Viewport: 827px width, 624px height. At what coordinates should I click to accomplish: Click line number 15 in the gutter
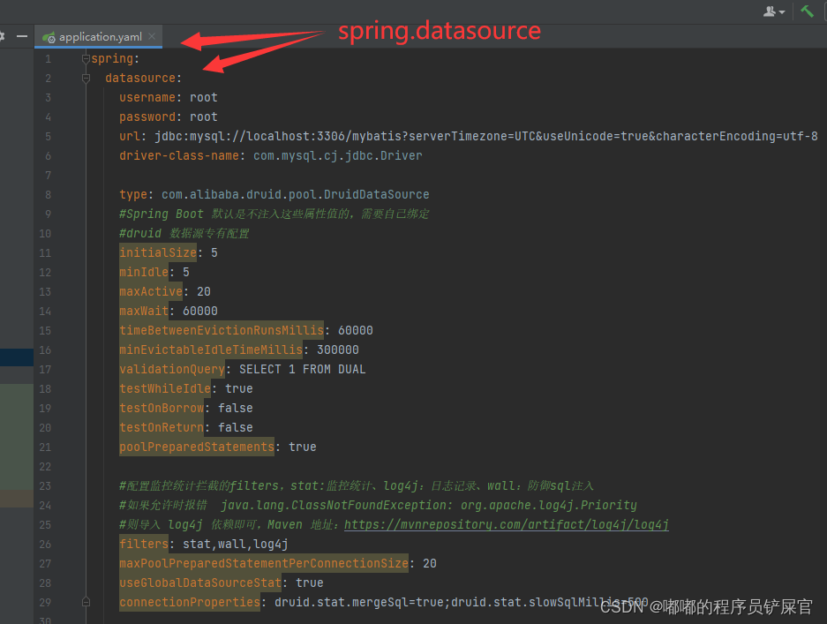point(46,330)
